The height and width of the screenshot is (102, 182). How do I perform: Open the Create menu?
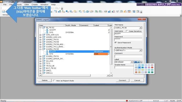tap(35, 5)
